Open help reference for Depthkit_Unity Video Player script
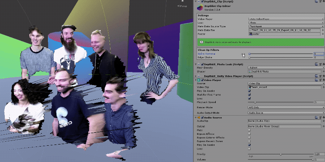 coord(316,76)
